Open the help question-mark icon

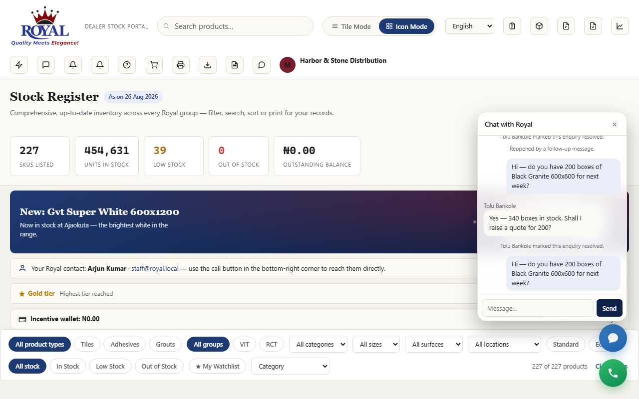127,65
